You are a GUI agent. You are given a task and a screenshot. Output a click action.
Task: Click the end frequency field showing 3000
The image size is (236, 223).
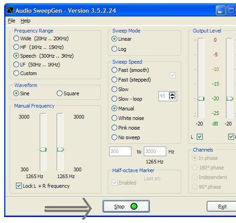pyautogui.click(x=155, y=151)
